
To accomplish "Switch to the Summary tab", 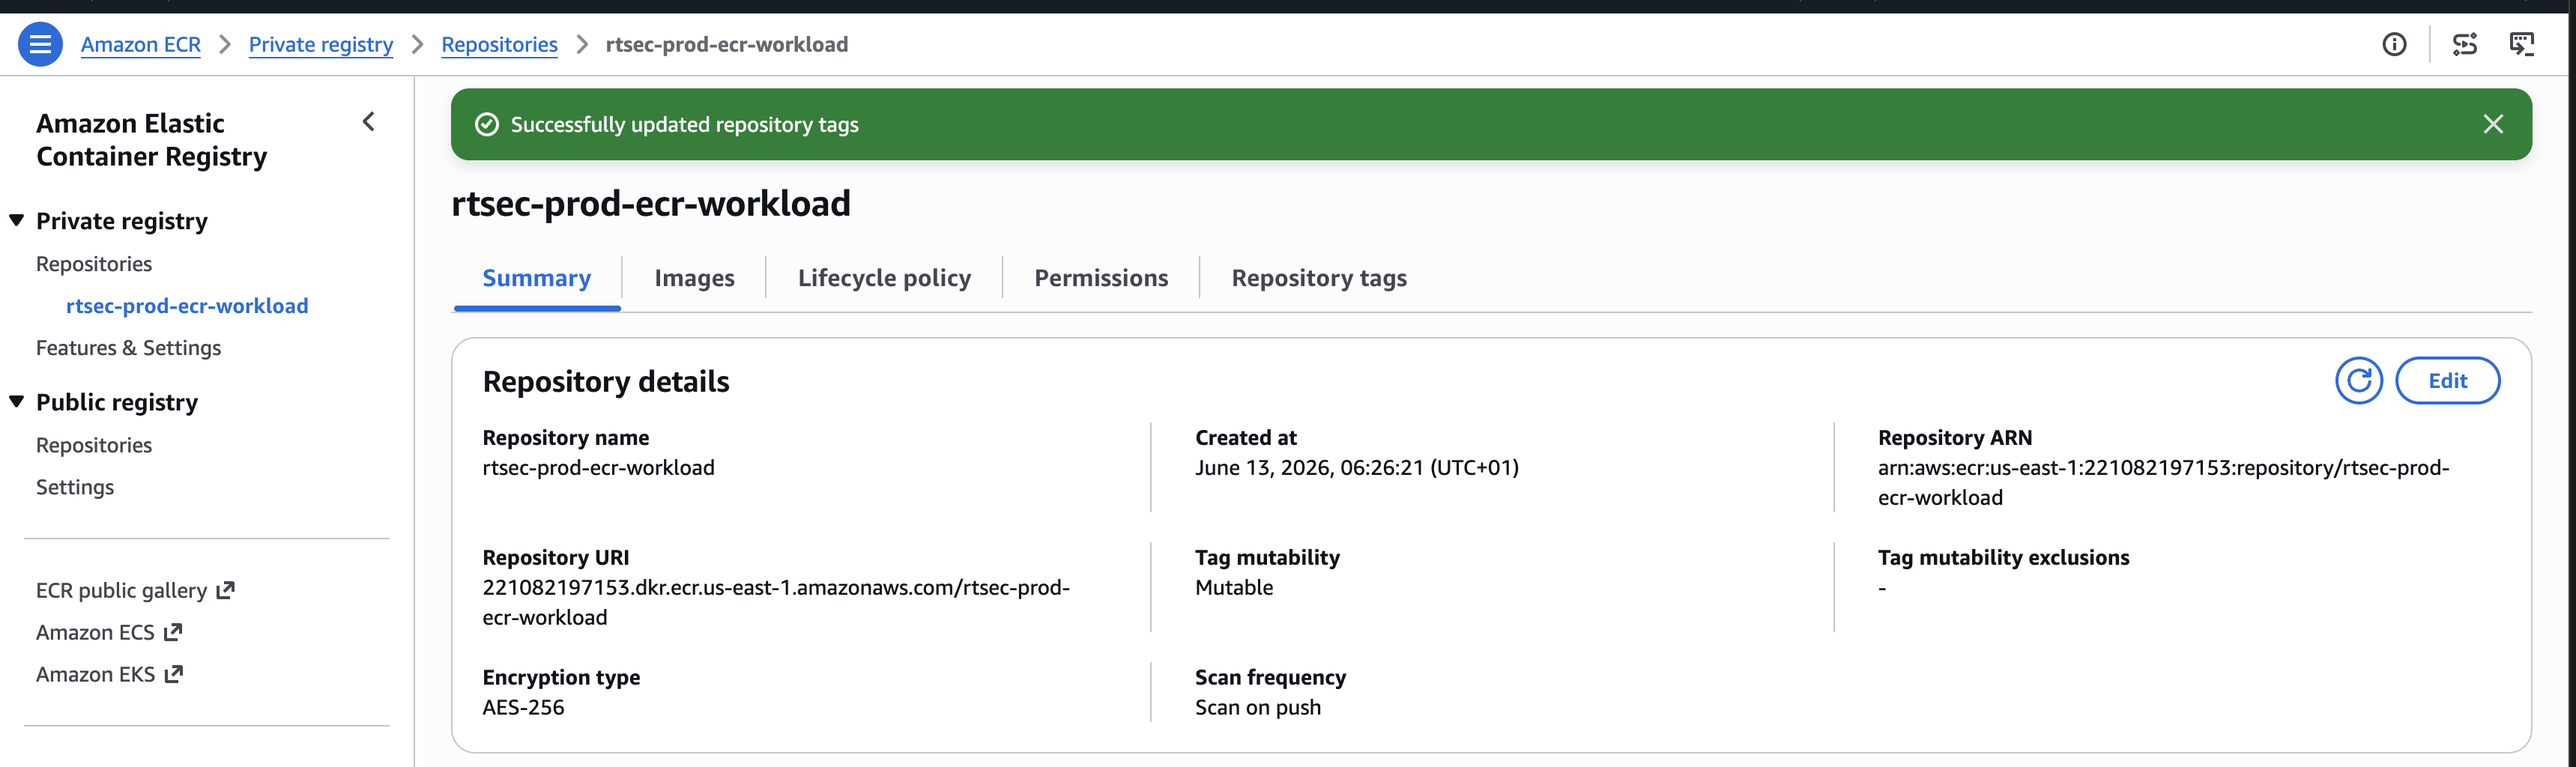I will (536, 278).
